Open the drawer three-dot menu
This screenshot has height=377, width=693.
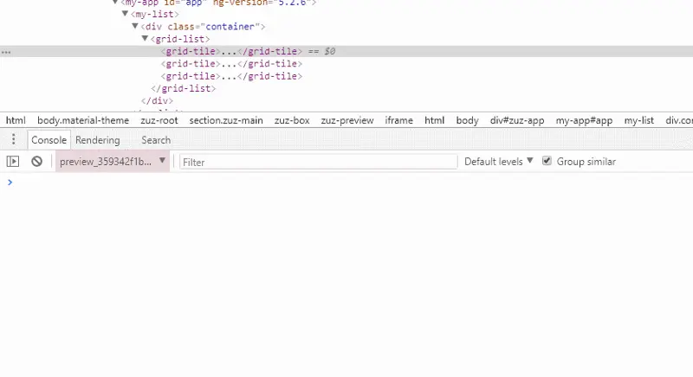[14, 140]
